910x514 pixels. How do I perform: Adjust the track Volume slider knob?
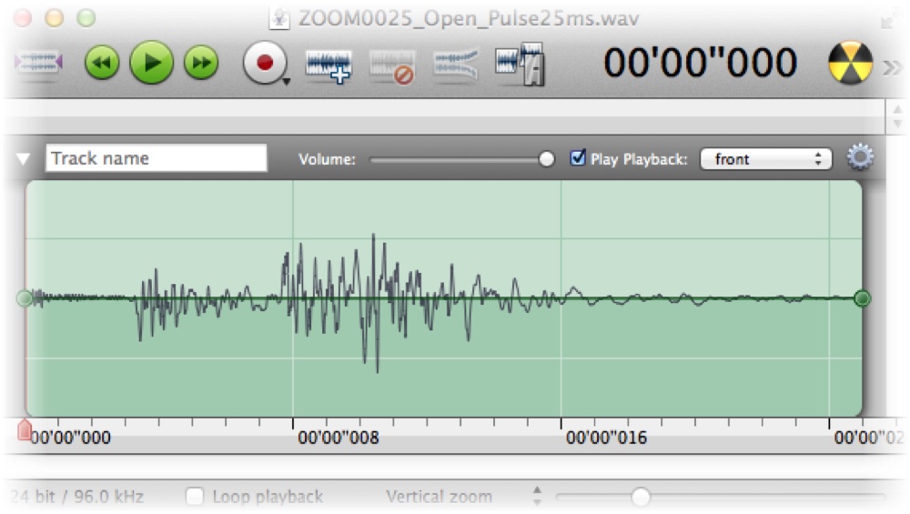pos(546,159)
